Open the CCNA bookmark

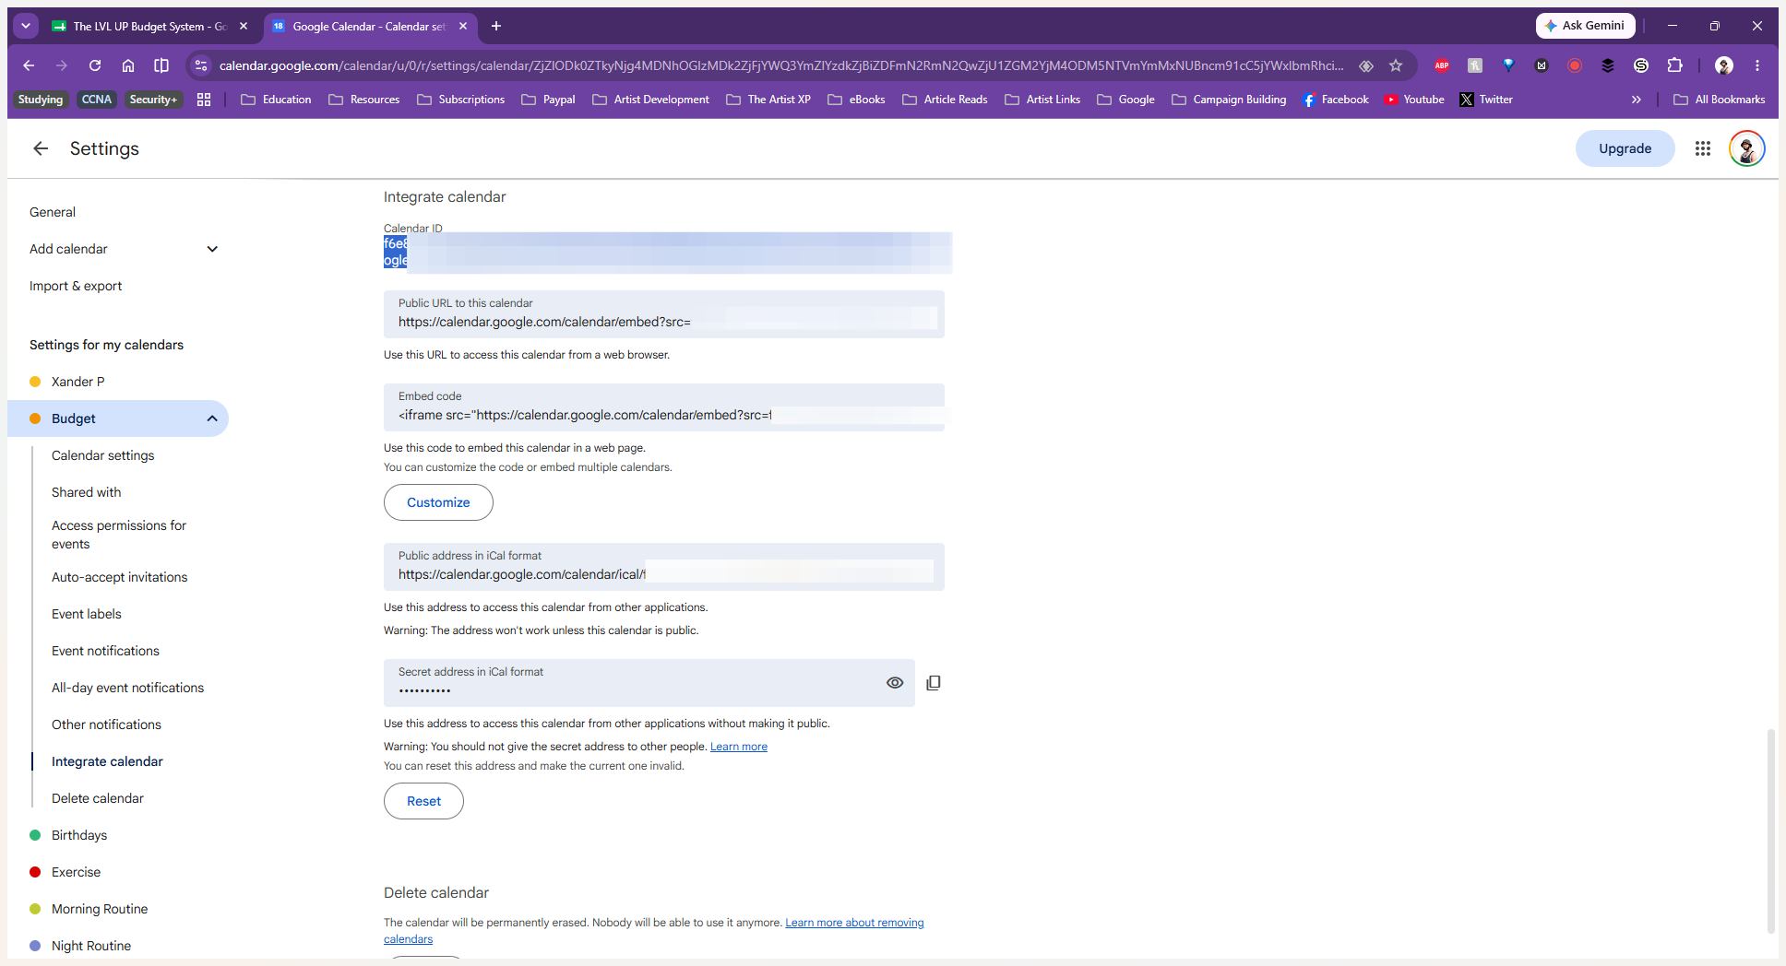[96, 100]
